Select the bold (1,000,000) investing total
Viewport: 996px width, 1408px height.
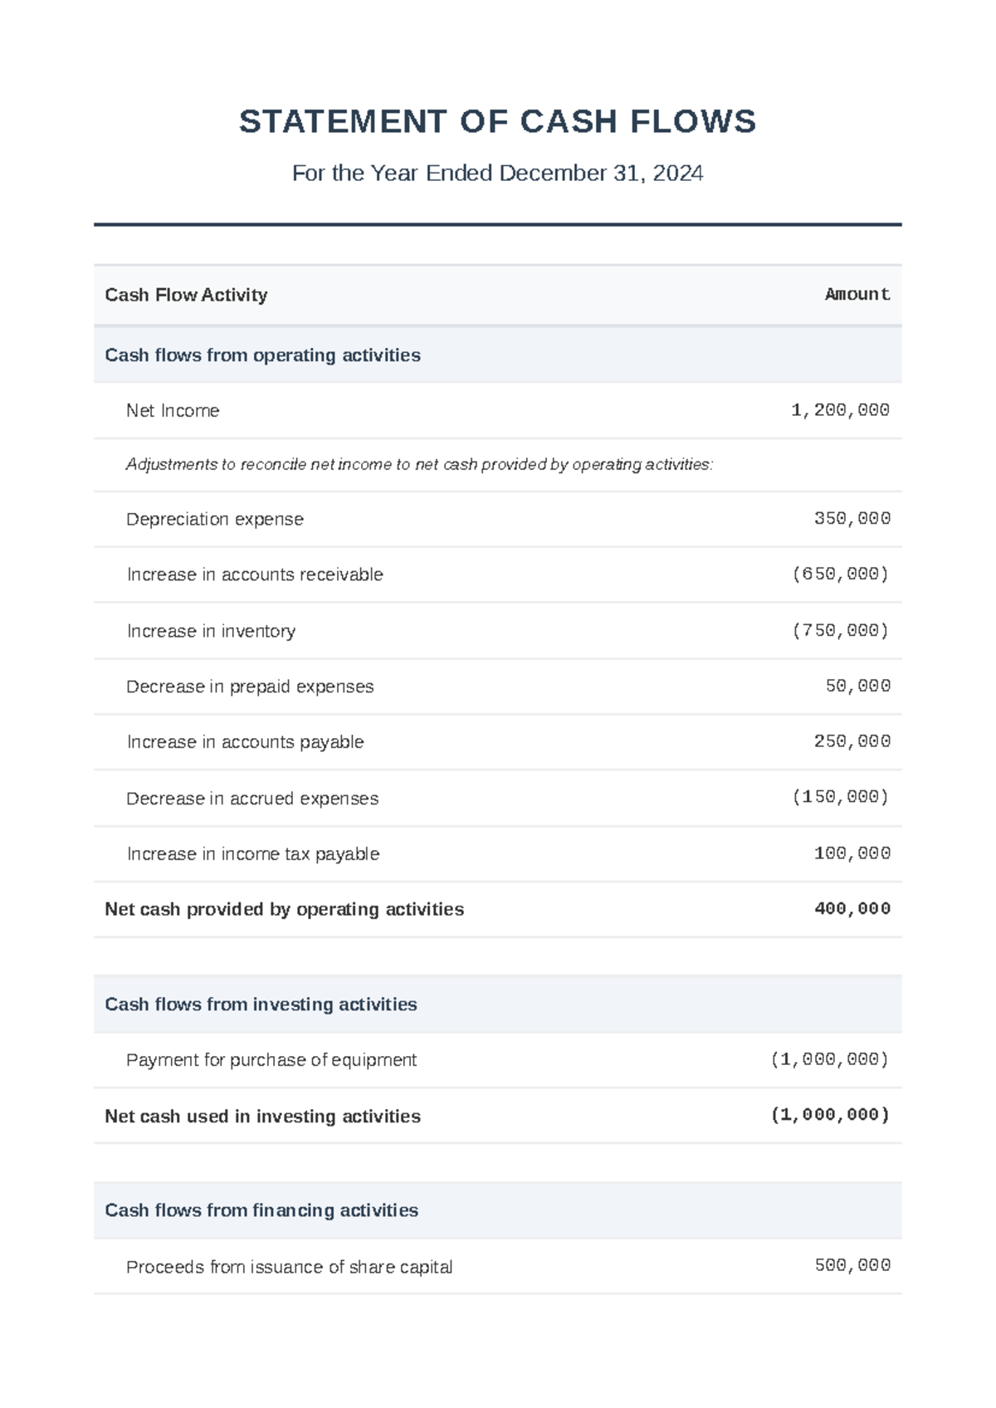tap(830, 1115)
